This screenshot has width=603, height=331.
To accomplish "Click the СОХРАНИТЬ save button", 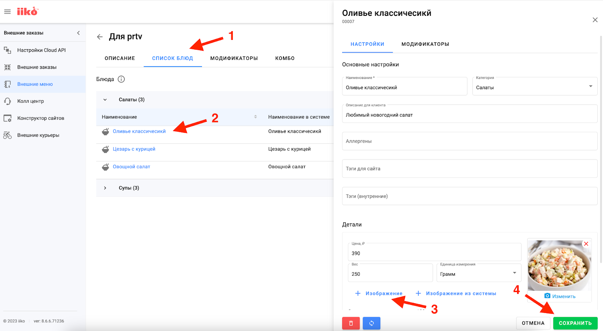I will point(575,323).
